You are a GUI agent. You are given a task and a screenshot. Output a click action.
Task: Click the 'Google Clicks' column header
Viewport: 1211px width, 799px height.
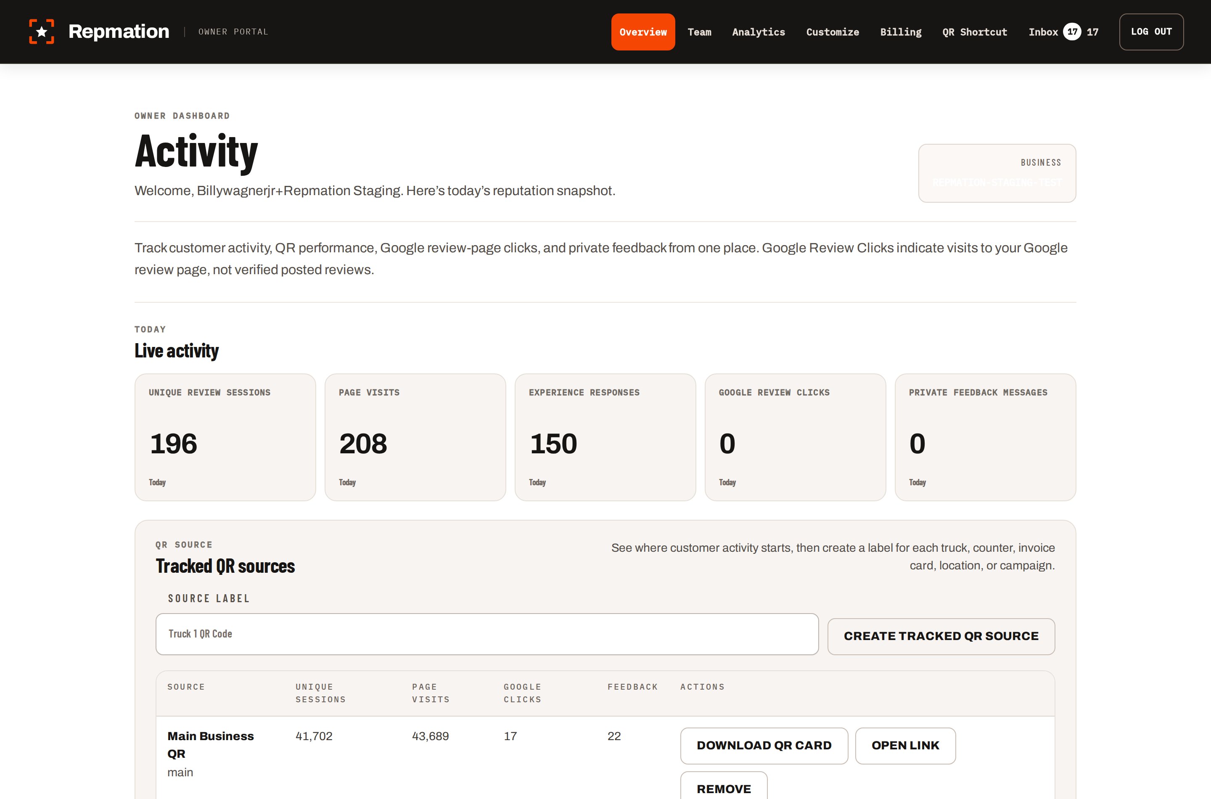tap(522, 693)
